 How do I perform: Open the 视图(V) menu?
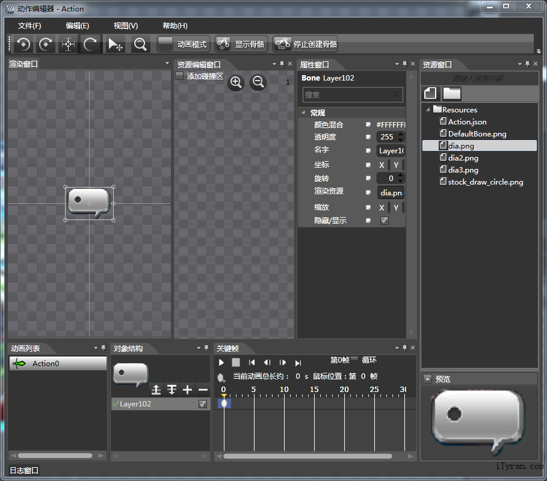tap(126, 26)
